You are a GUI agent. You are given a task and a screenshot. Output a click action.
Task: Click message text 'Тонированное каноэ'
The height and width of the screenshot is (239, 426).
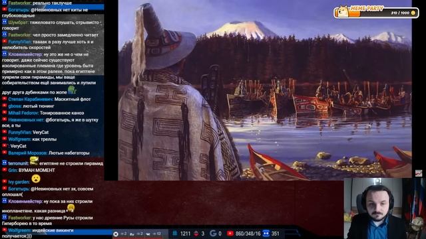pos(62,113)
